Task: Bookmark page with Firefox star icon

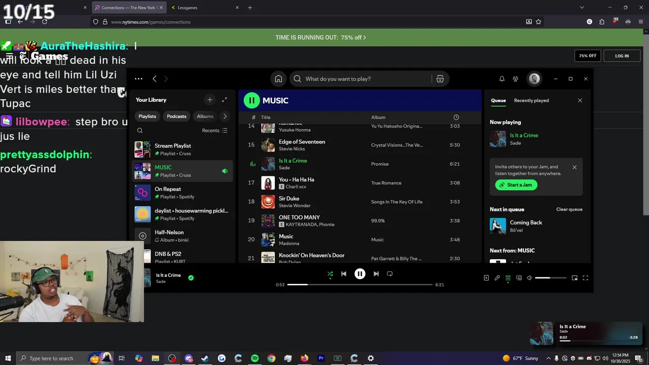Action: [538, 22]
